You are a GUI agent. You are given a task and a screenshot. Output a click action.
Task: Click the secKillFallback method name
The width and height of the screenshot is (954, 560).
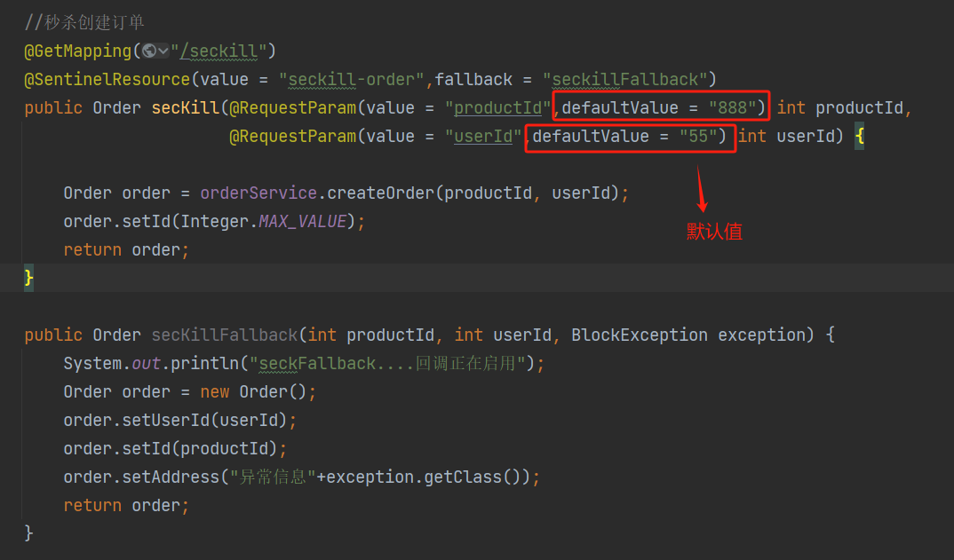click(x=225, y=335)
